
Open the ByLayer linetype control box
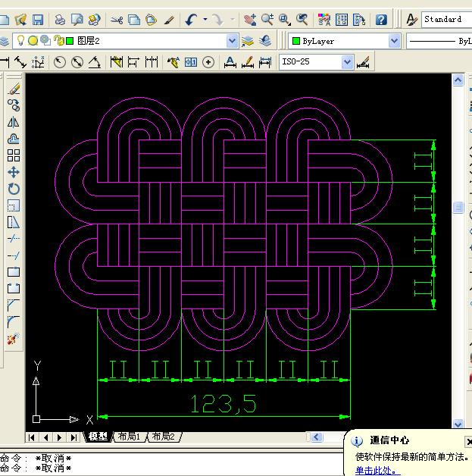coord(439,41)
